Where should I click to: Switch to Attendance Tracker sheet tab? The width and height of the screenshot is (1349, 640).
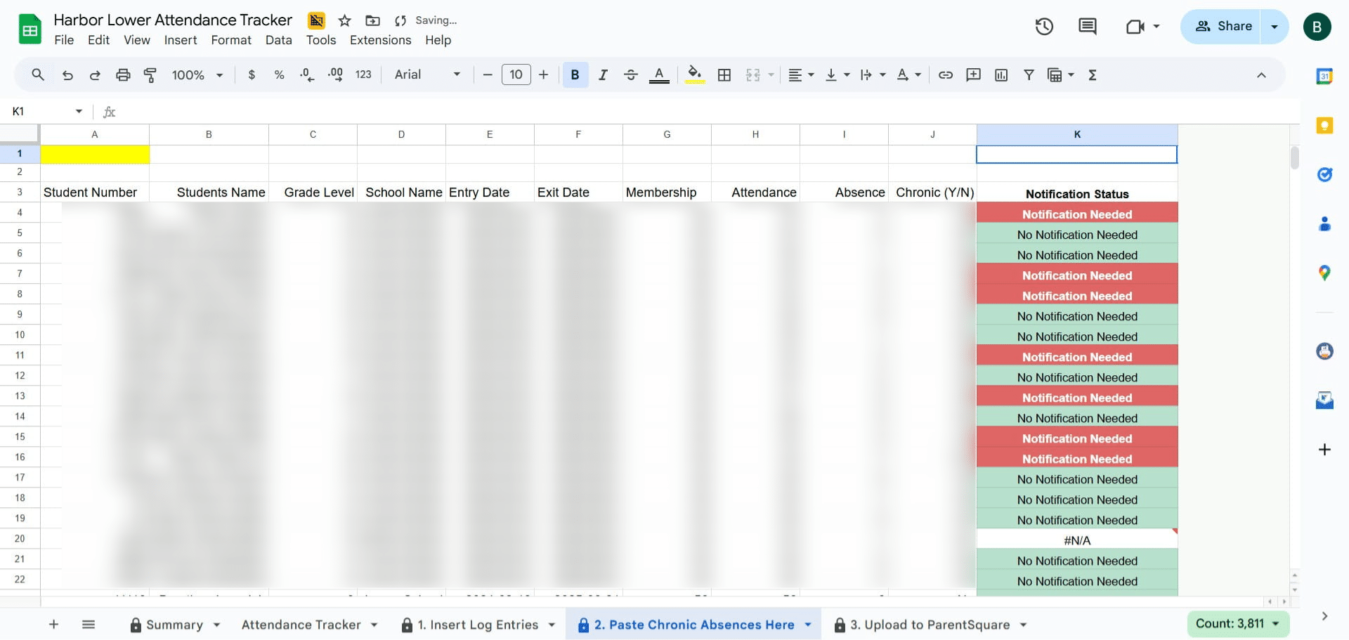pos(301,625)
